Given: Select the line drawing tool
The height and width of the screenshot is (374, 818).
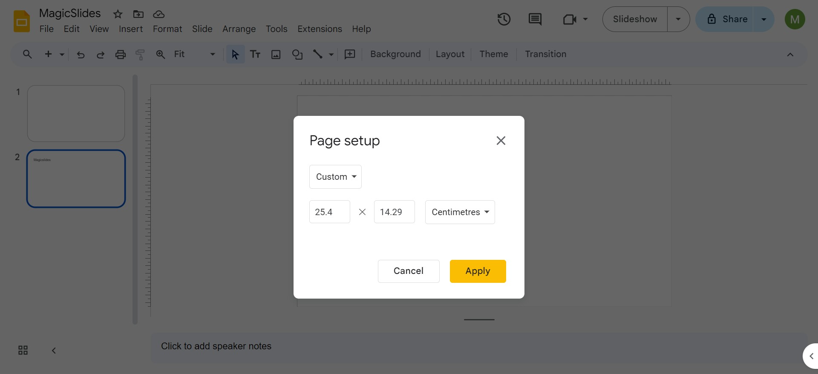Looking at the screenshot, I should coord(318,55).
